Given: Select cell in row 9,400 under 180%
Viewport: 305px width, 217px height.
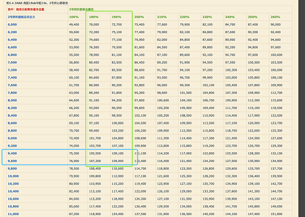Looking at the screenshot, I should [95, 153].
